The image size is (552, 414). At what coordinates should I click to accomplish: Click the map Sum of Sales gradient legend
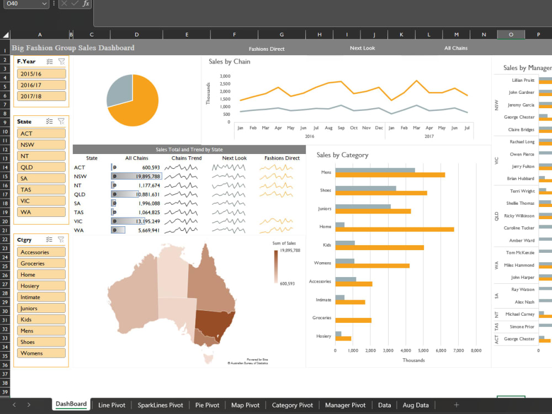tap(276, 267)
